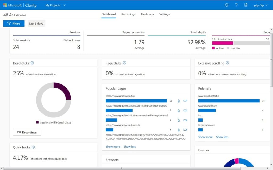The height and width of the screenshot is (170, 273).
Task: Switch to the Settings tab
Action: [x=164, y=14]
